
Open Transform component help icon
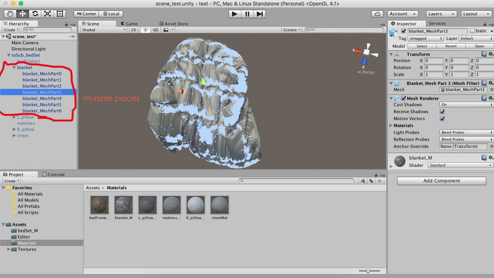coord(484,54)
